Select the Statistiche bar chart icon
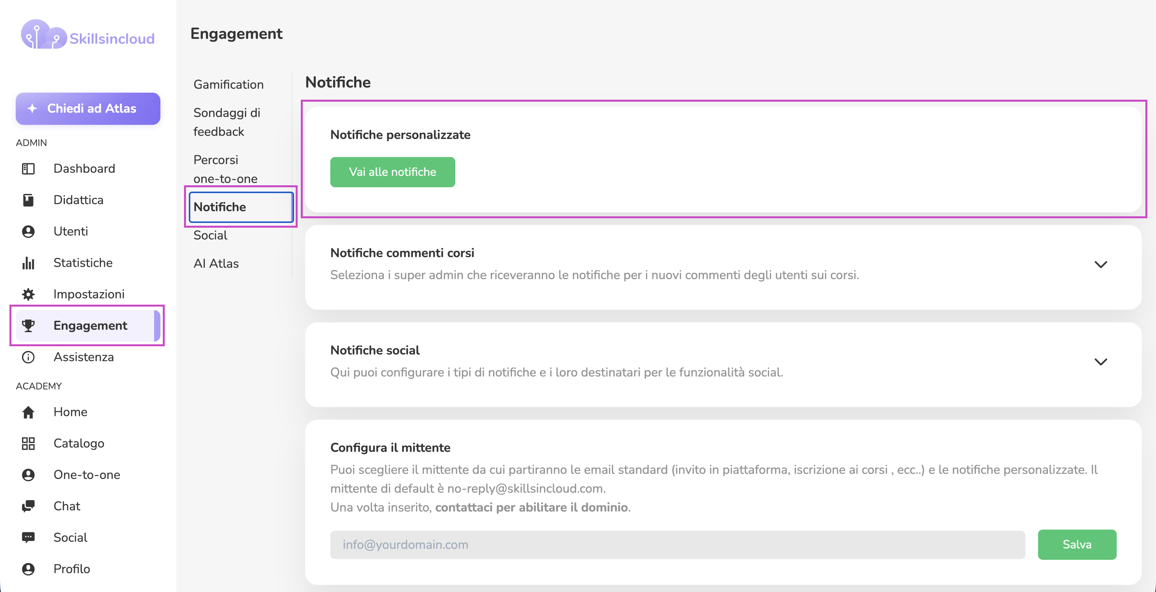Image resolution: width=1156 pixels, height=592 pixels. pyautogui.click(x=28, y=263)
